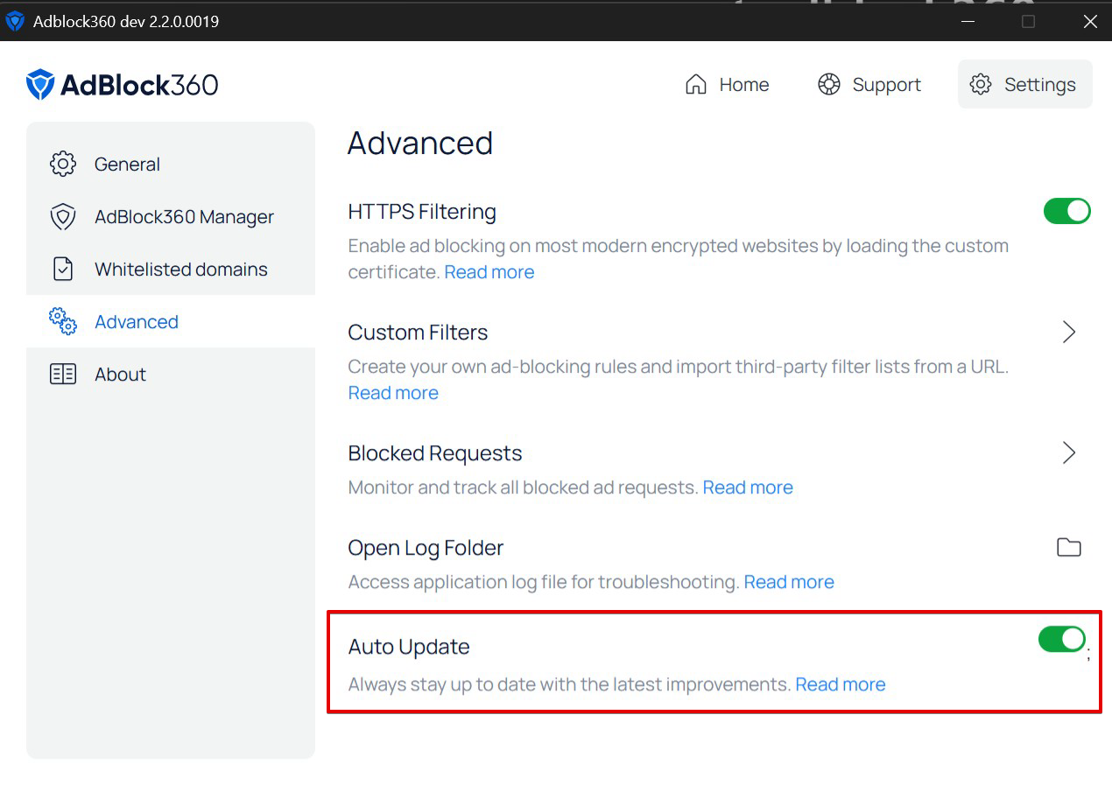Select AdBlock360 Manager in sidebar

click(x=171, y=217)
